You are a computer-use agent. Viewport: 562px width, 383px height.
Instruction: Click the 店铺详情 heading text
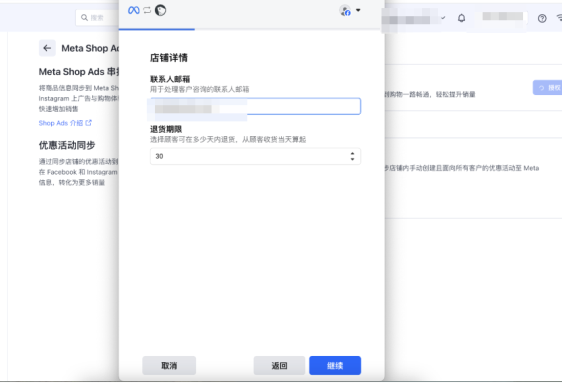[169, 57]
